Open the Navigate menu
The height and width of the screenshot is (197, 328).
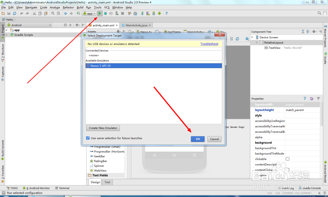coord(31,7)
